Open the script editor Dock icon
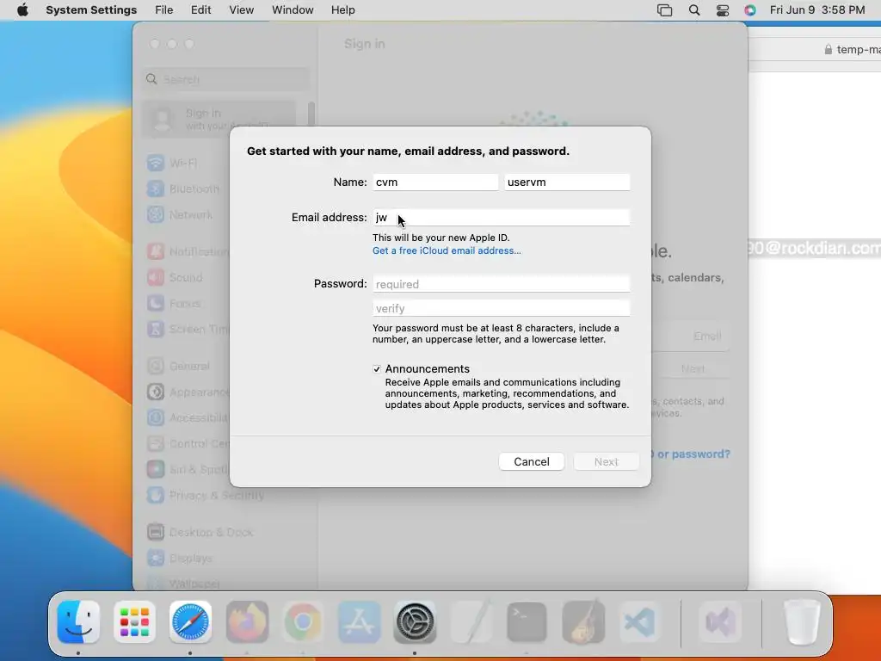The image size is (881, 661). point(471,622)
